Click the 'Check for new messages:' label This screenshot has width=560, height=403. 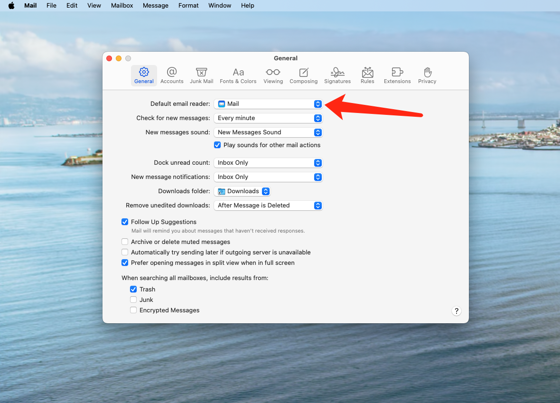[x=173, y=118]
